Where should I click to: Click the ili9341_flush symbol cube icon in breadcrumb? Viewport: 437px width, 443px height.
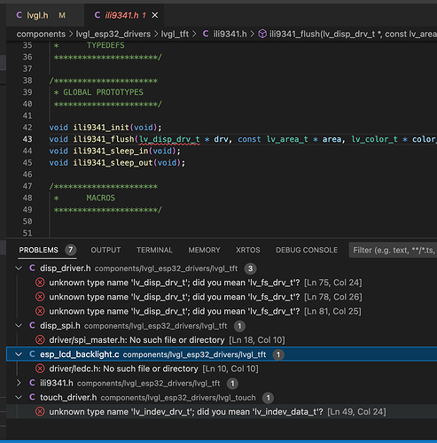pos(262,34)
